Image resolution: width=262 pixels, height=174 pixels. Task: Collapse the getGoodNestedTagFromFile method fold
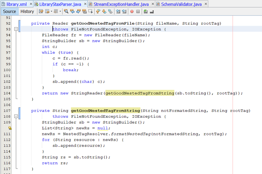pyautogui.click(x=16, y=29)
